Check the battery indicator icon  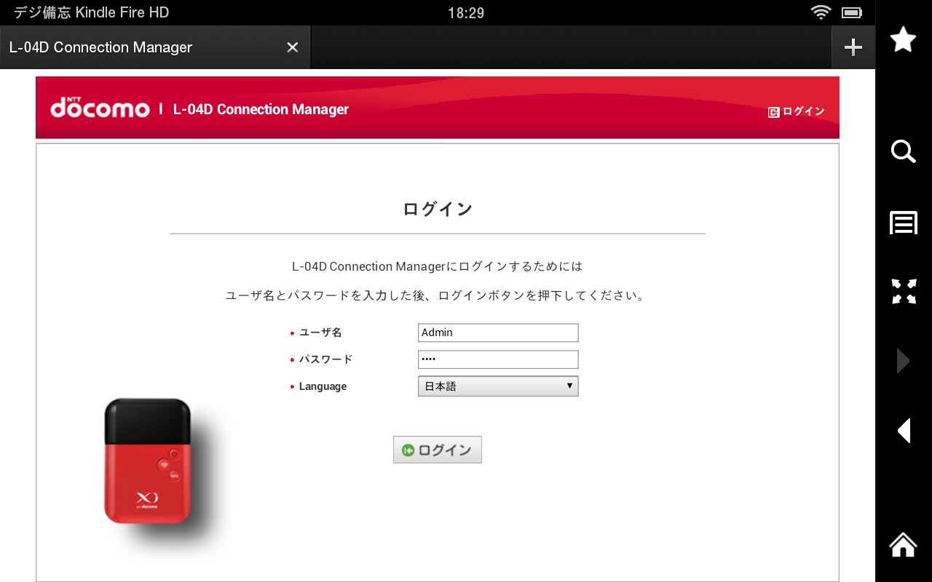pos(851,12)
